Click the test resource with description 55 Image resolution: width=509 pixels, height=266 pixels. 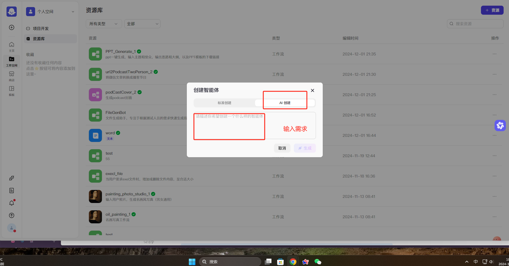coord(109,153)
